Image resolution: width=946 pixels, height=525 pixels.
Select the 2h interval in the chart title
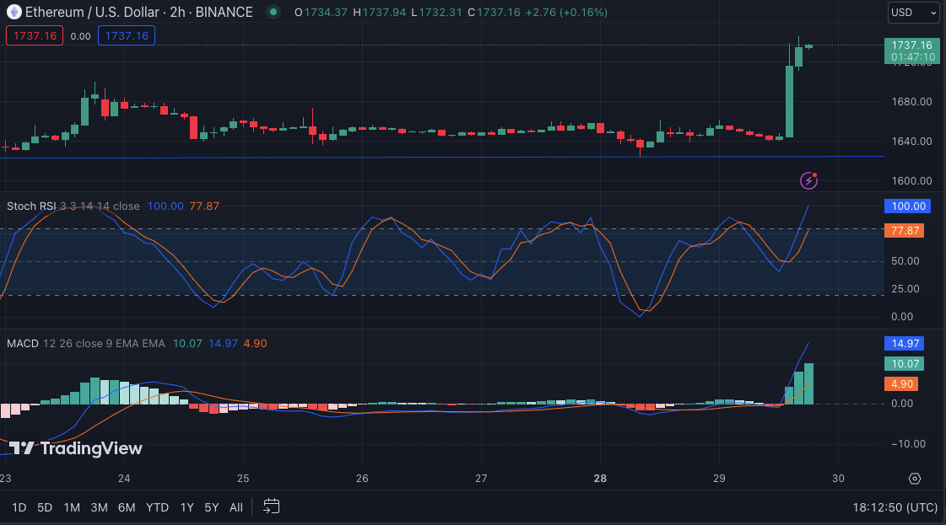coord(177,12)
